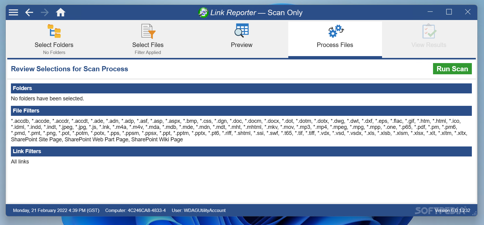Viewport: 484px width, 225px height.
Task: Click the date and time in status bar
Action: 56,210
